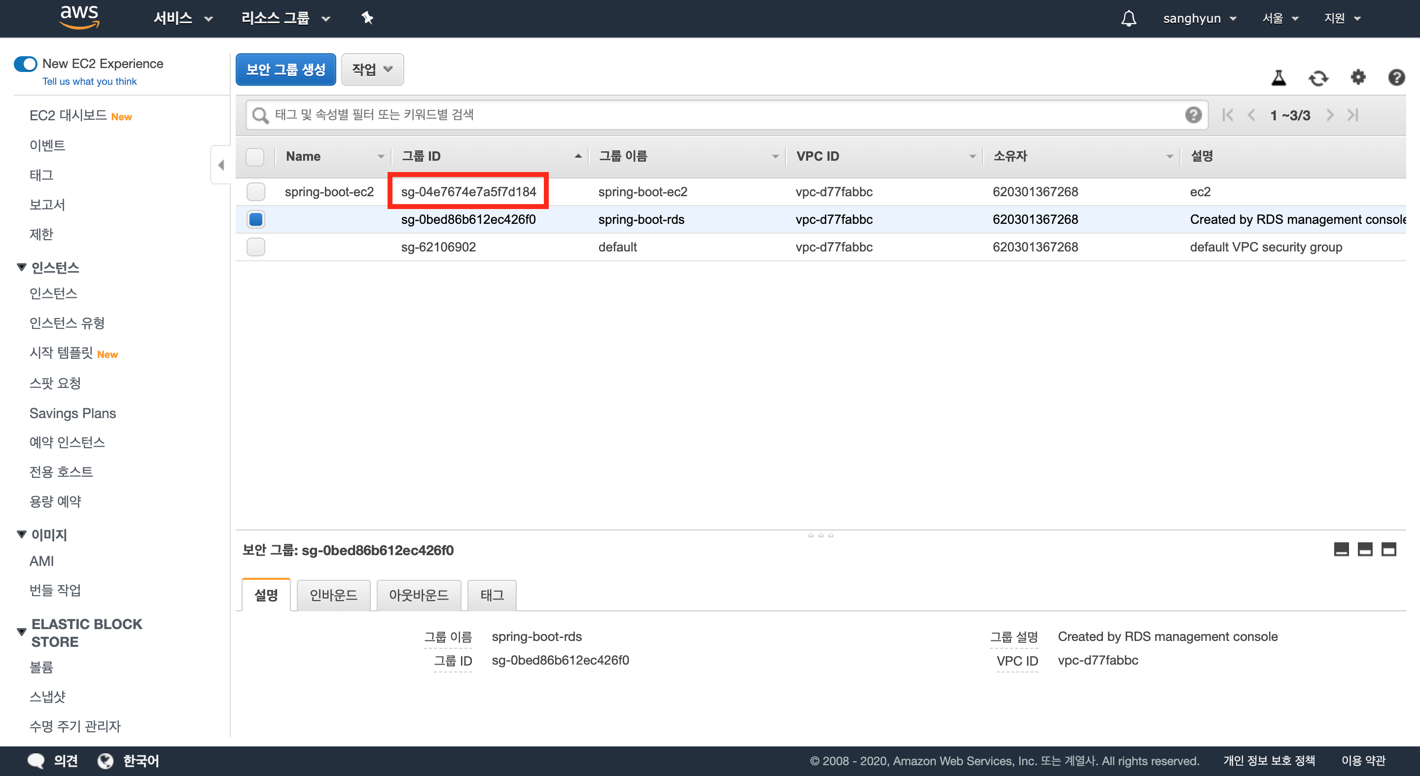Switch to the 인바운드 tab

click(x=333, y=595)
